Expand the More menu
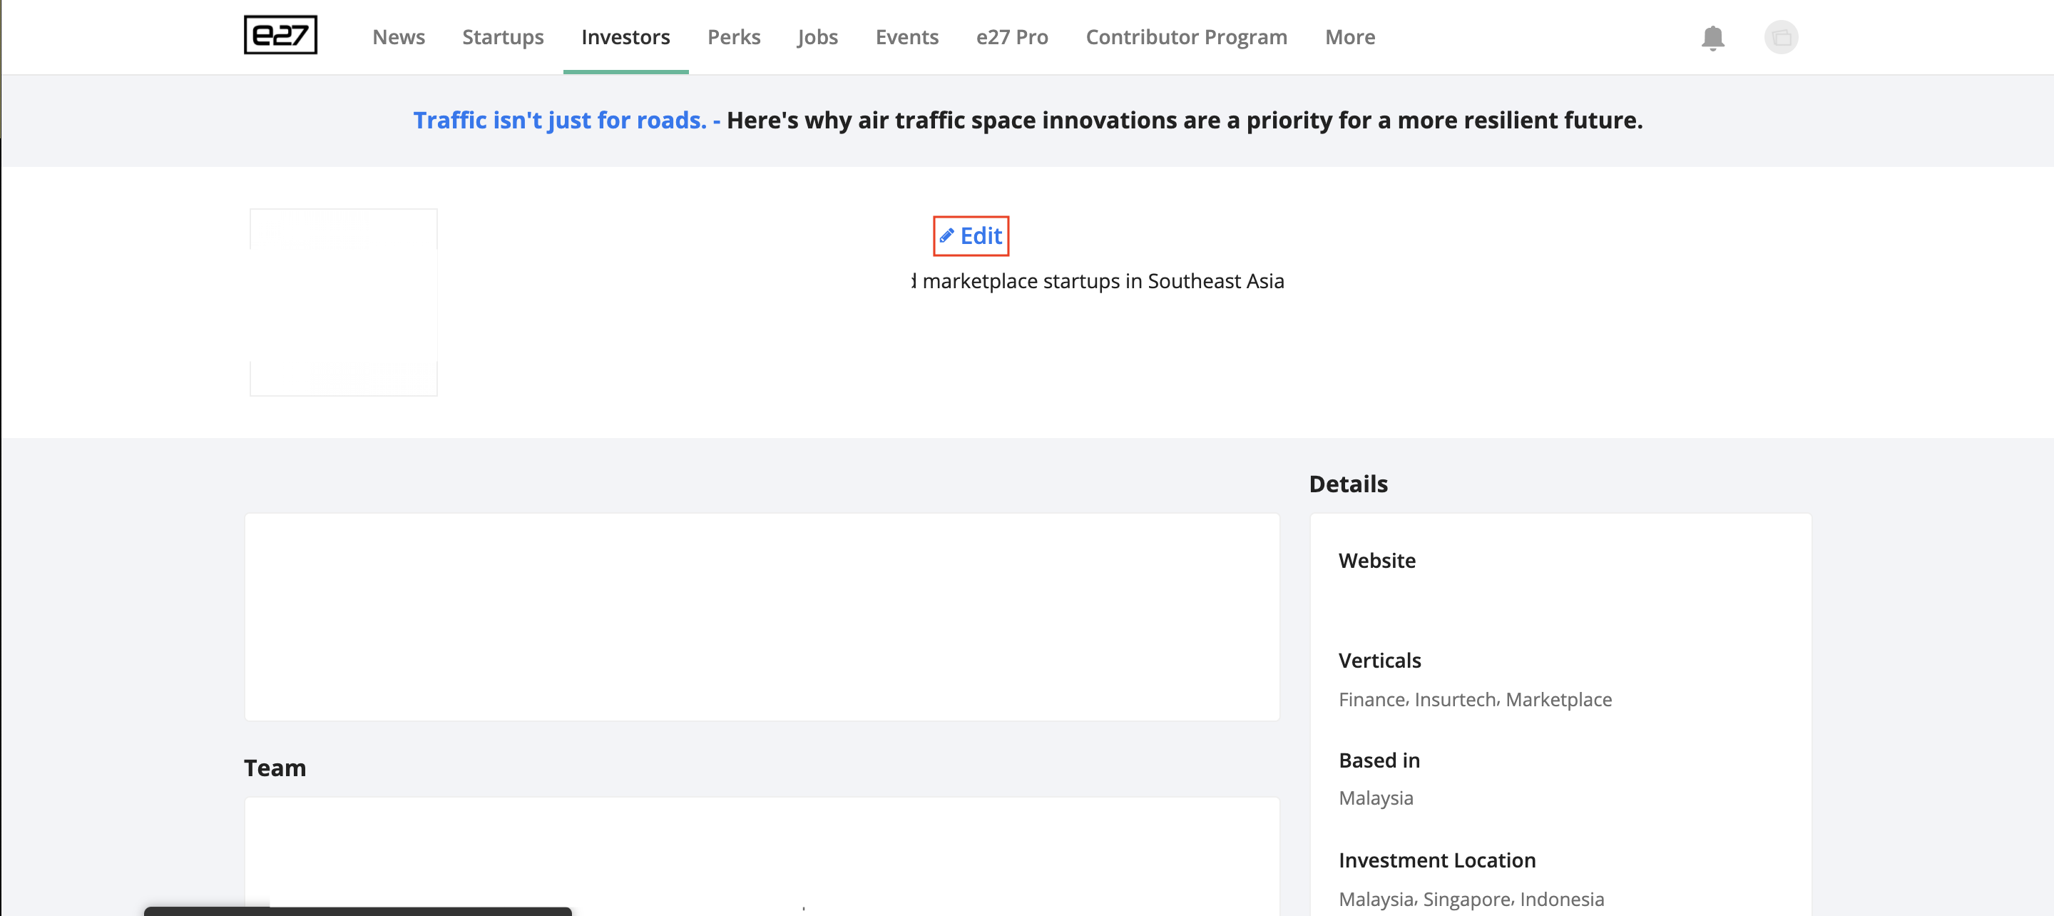 click(1349, 38)
